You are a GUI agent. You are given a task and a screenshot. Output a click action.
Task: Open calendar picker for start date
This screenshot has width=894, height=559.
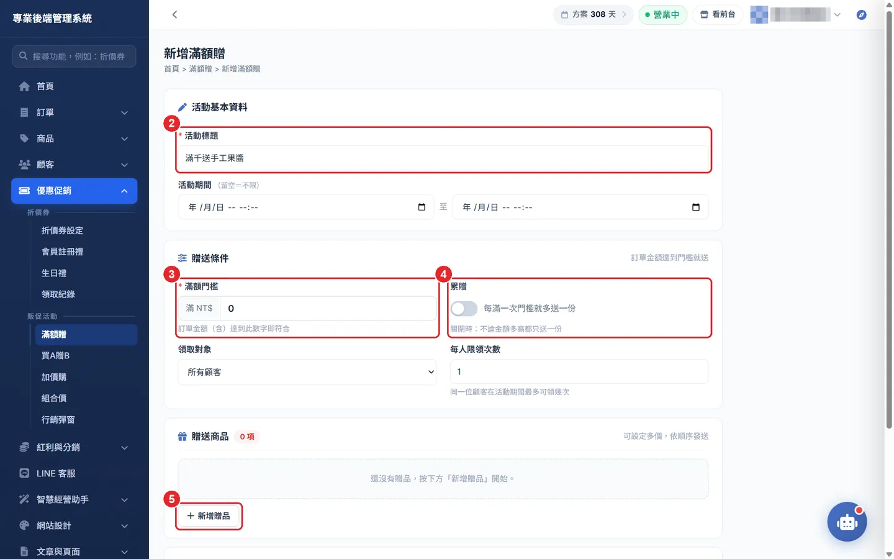422,207
